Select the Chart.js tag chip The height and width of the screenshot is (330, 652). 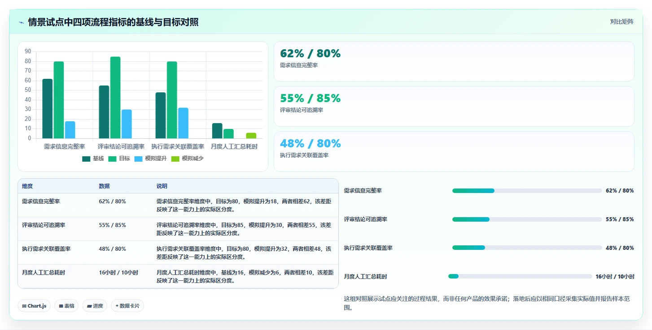[35, 306]
